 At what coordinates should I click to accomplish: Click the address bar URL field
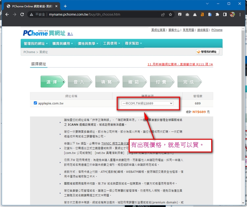pos(99,15)
